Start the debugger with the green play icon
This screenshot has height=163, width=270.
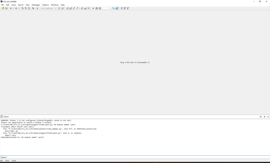93,8
